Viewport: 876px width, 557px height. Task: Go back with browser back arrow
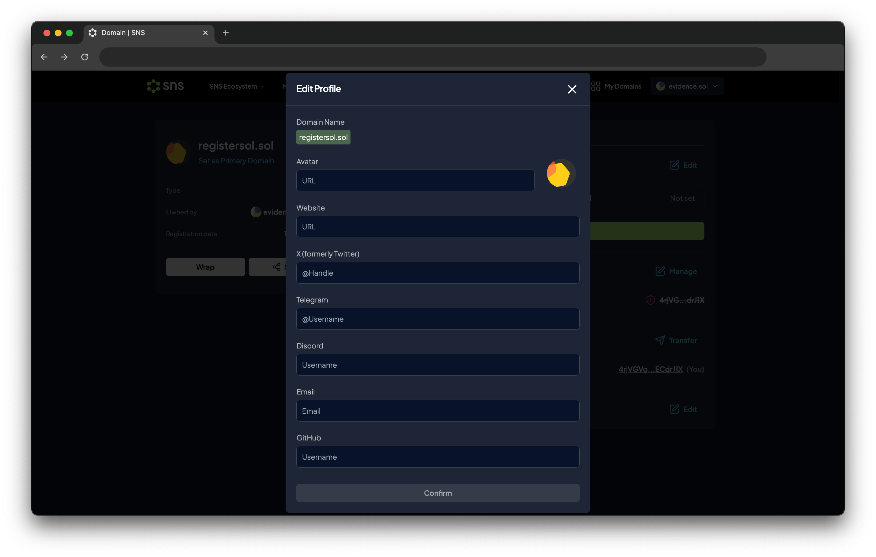tap(44, 57)
